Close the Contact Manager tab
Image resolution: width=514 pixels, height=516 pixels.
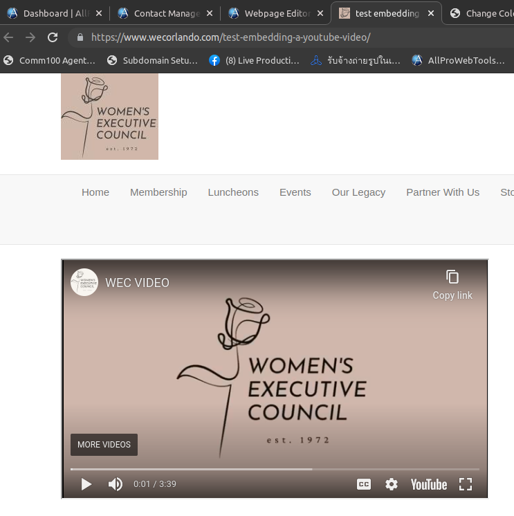[x=210, y=14]
